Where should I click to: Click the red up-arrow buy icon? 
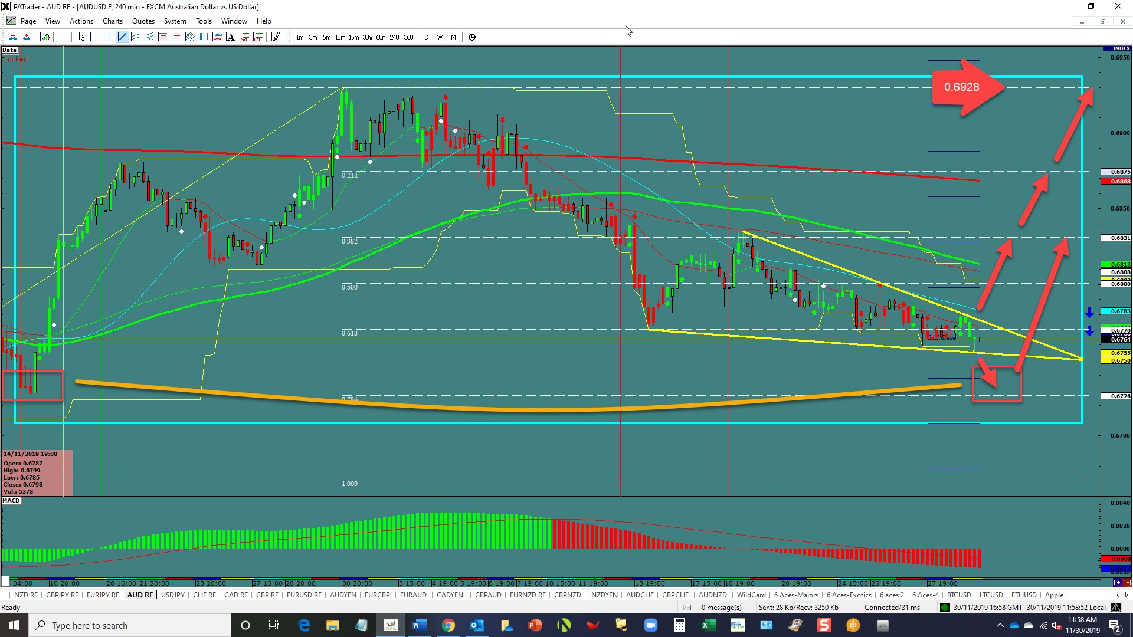pos(27,37)
